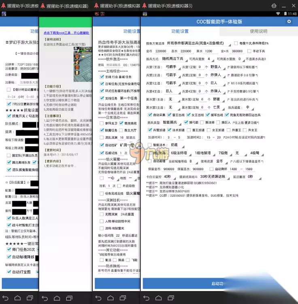Open 兵营1定制 野蛮人 dropdown
The image size is (298, 304).
pyautogui.click(x=217, y=67)
